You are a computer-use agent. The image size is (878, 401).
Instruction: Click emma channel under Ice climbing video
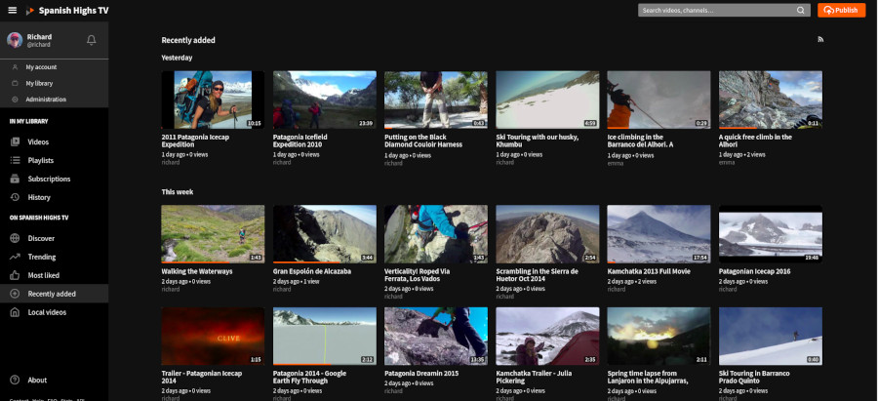[x=615, y=164]
